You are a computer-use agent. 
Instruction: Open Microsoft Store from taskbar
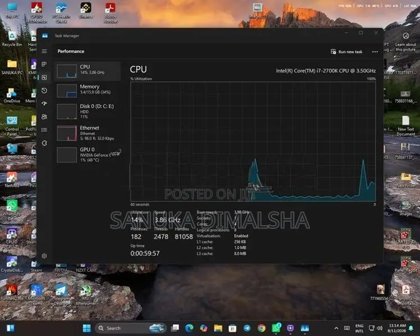click(x=233, y=328)
